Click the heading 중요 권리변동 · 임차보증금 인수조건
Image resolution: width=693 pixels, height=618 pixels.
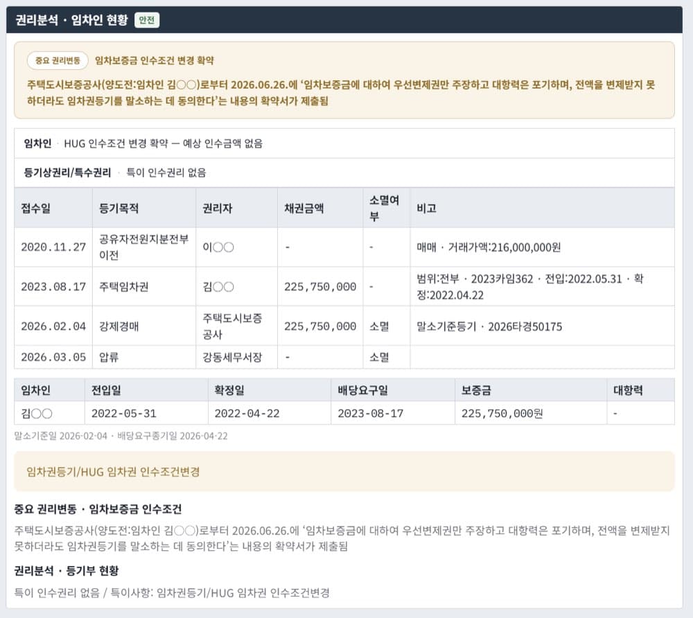coord(98,509)
